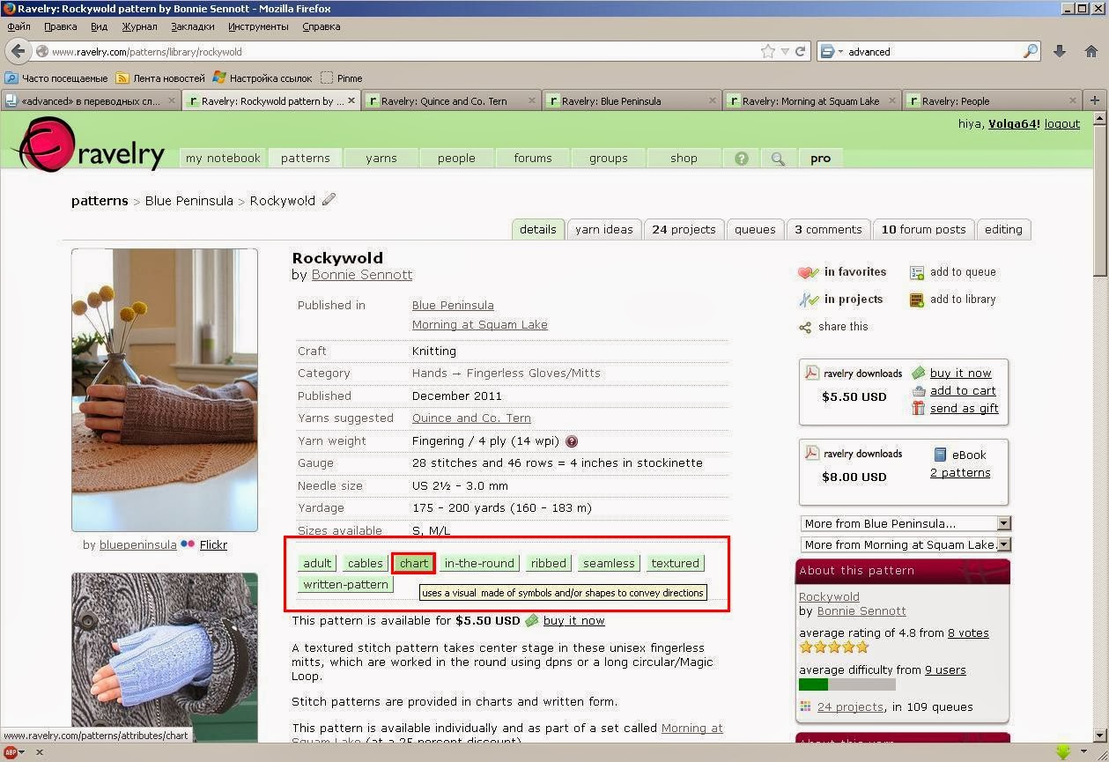Open the Flickr icon link under photo
This screenshot has height=762, width=1109.
pyautogui.click(x=188, y=544)
